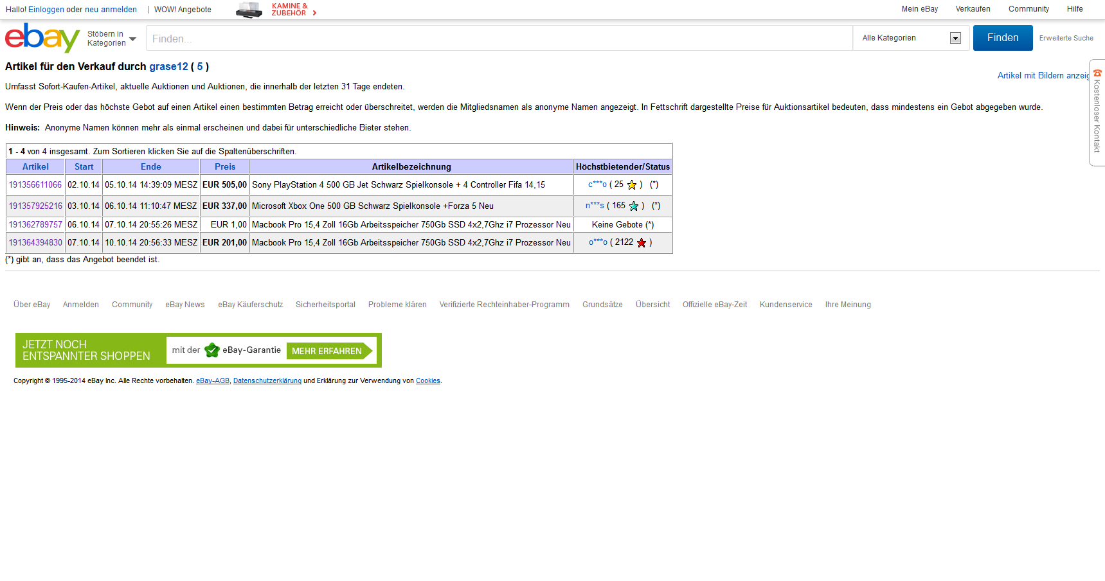The image size is (1105, 581).
Task: Open item number 191362789757
Action: click(35, 225)
